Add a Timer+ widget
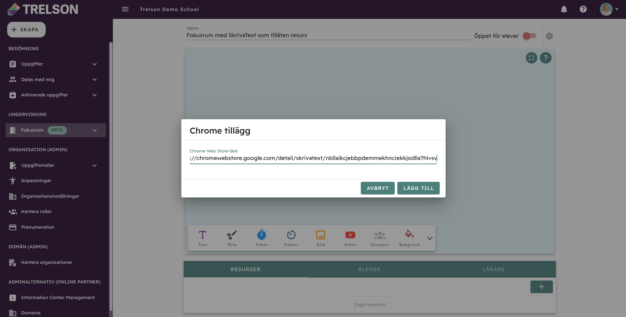This screenshot has width=626, height=317. click(x=291, y=238)
